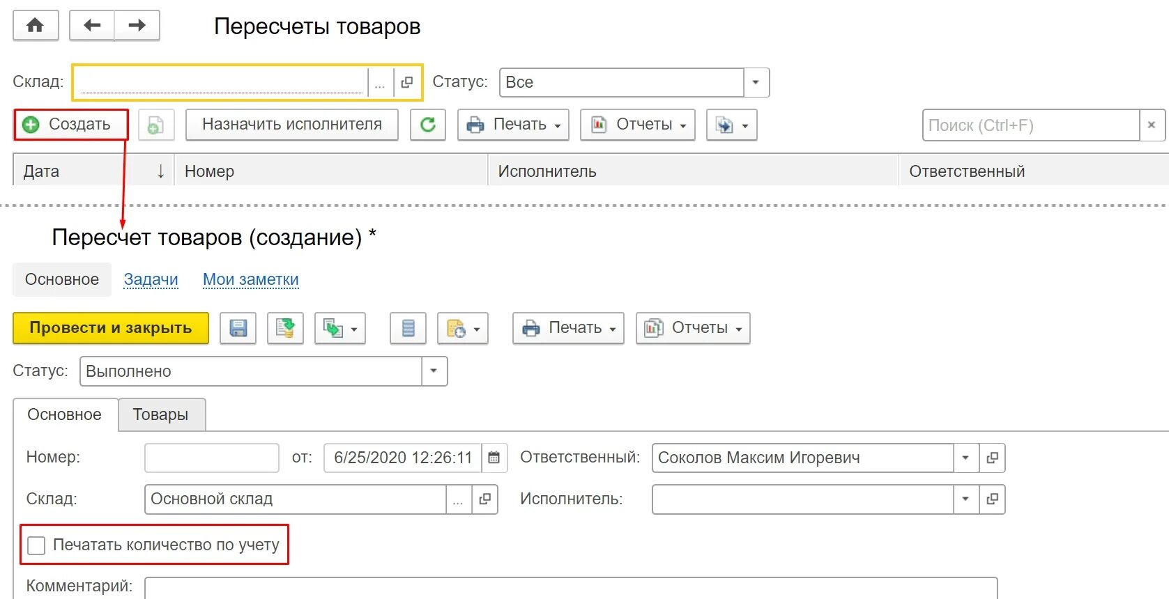
Task: Open the filter warehouse record icon
Action: tap(407, 83)
